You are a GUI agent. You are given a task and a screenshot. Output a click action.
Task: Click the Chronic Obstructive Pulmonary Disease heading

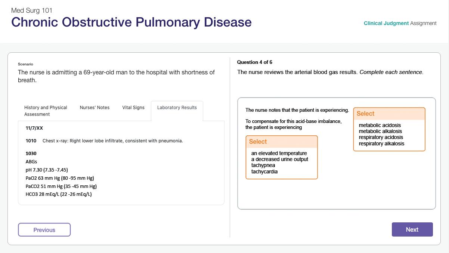[131, 22]
